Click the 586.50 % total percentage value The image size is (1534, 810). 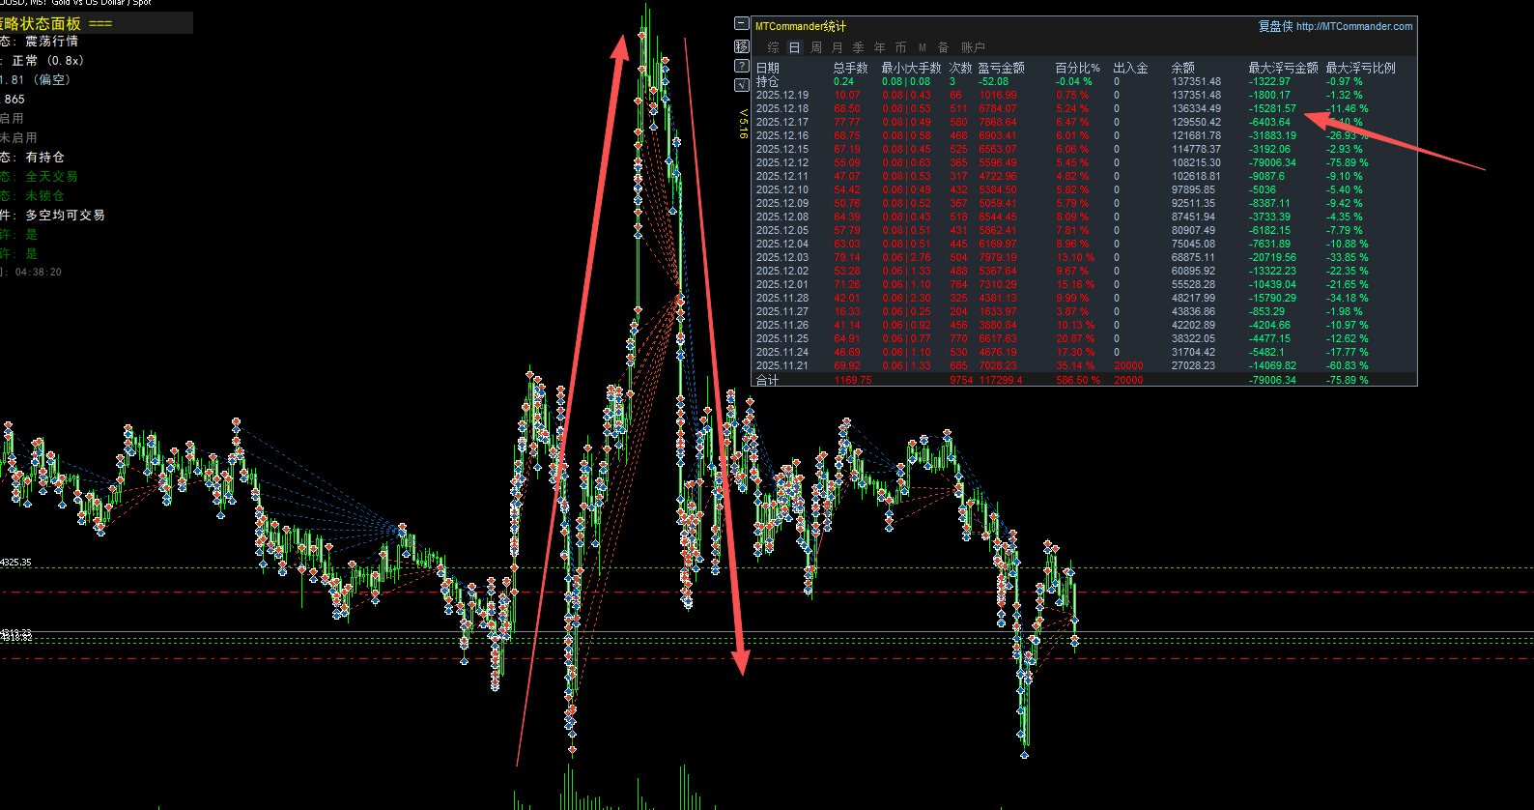click(1076, 380)
